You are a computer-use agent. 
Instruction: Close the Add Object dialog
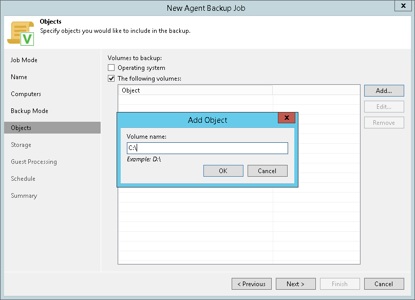287,118
